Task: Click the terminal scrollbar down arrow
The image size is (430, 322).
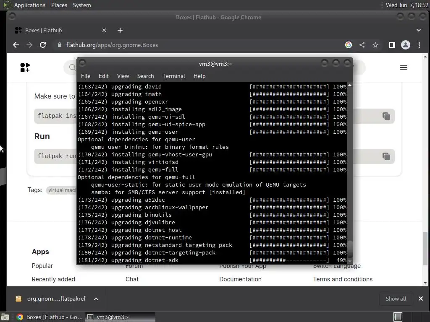Action: point(350,261)
